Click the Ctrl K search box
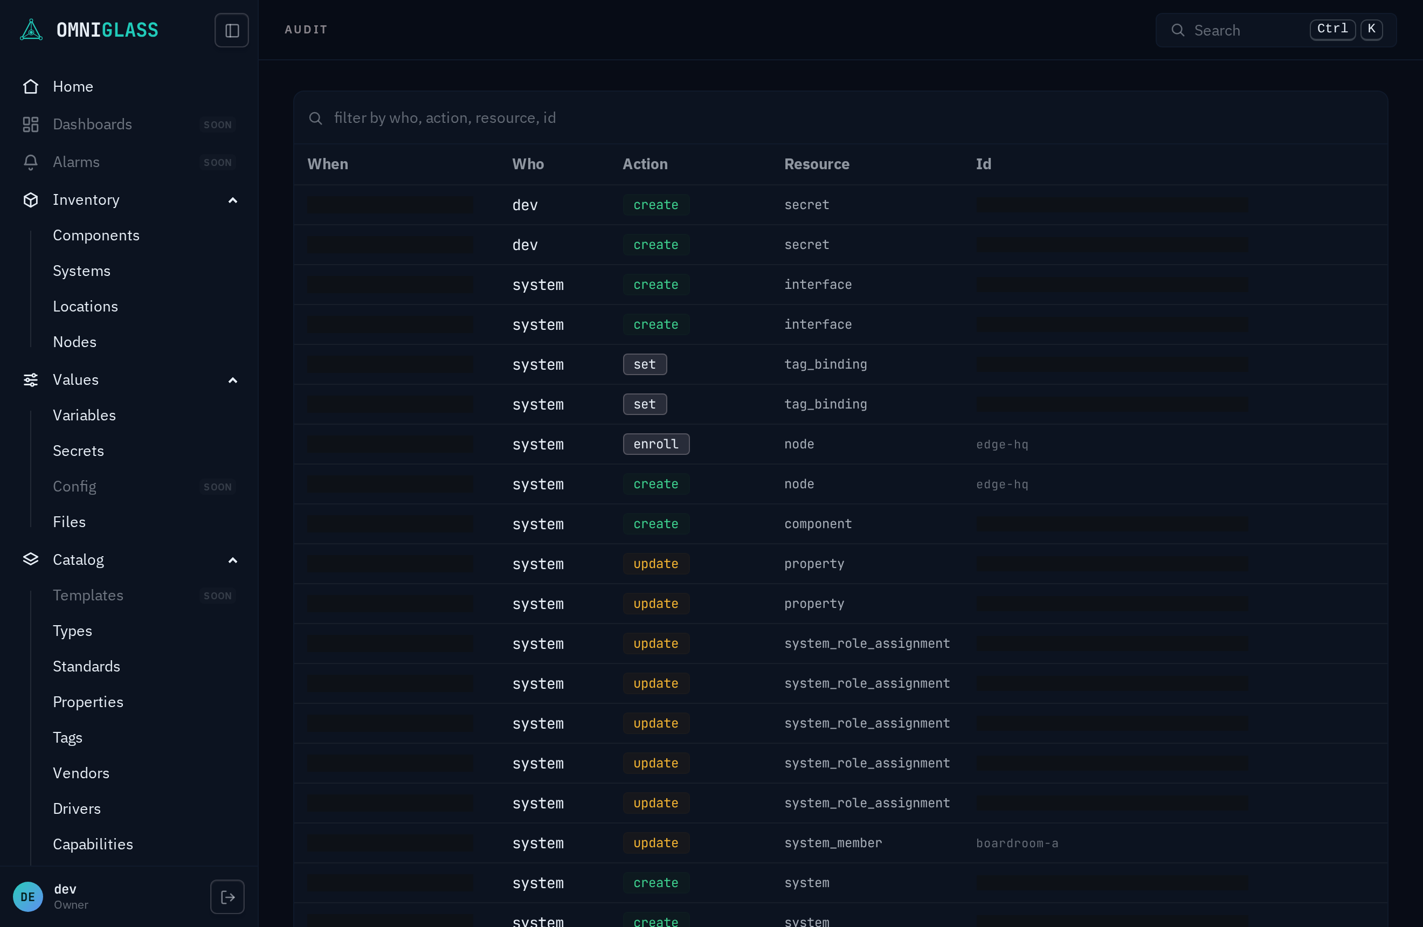1423x927 pixels. [x=1276, y=30]
